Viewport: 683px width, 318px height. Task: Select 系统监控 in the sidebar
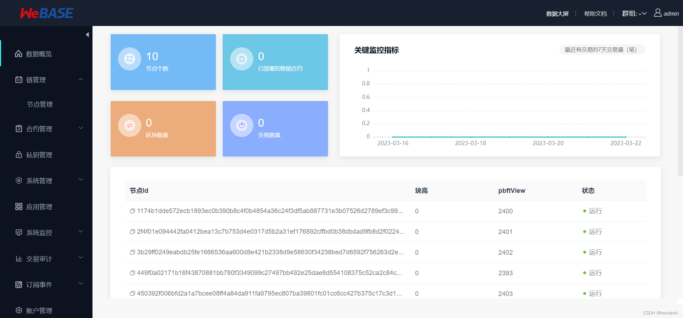46,232
